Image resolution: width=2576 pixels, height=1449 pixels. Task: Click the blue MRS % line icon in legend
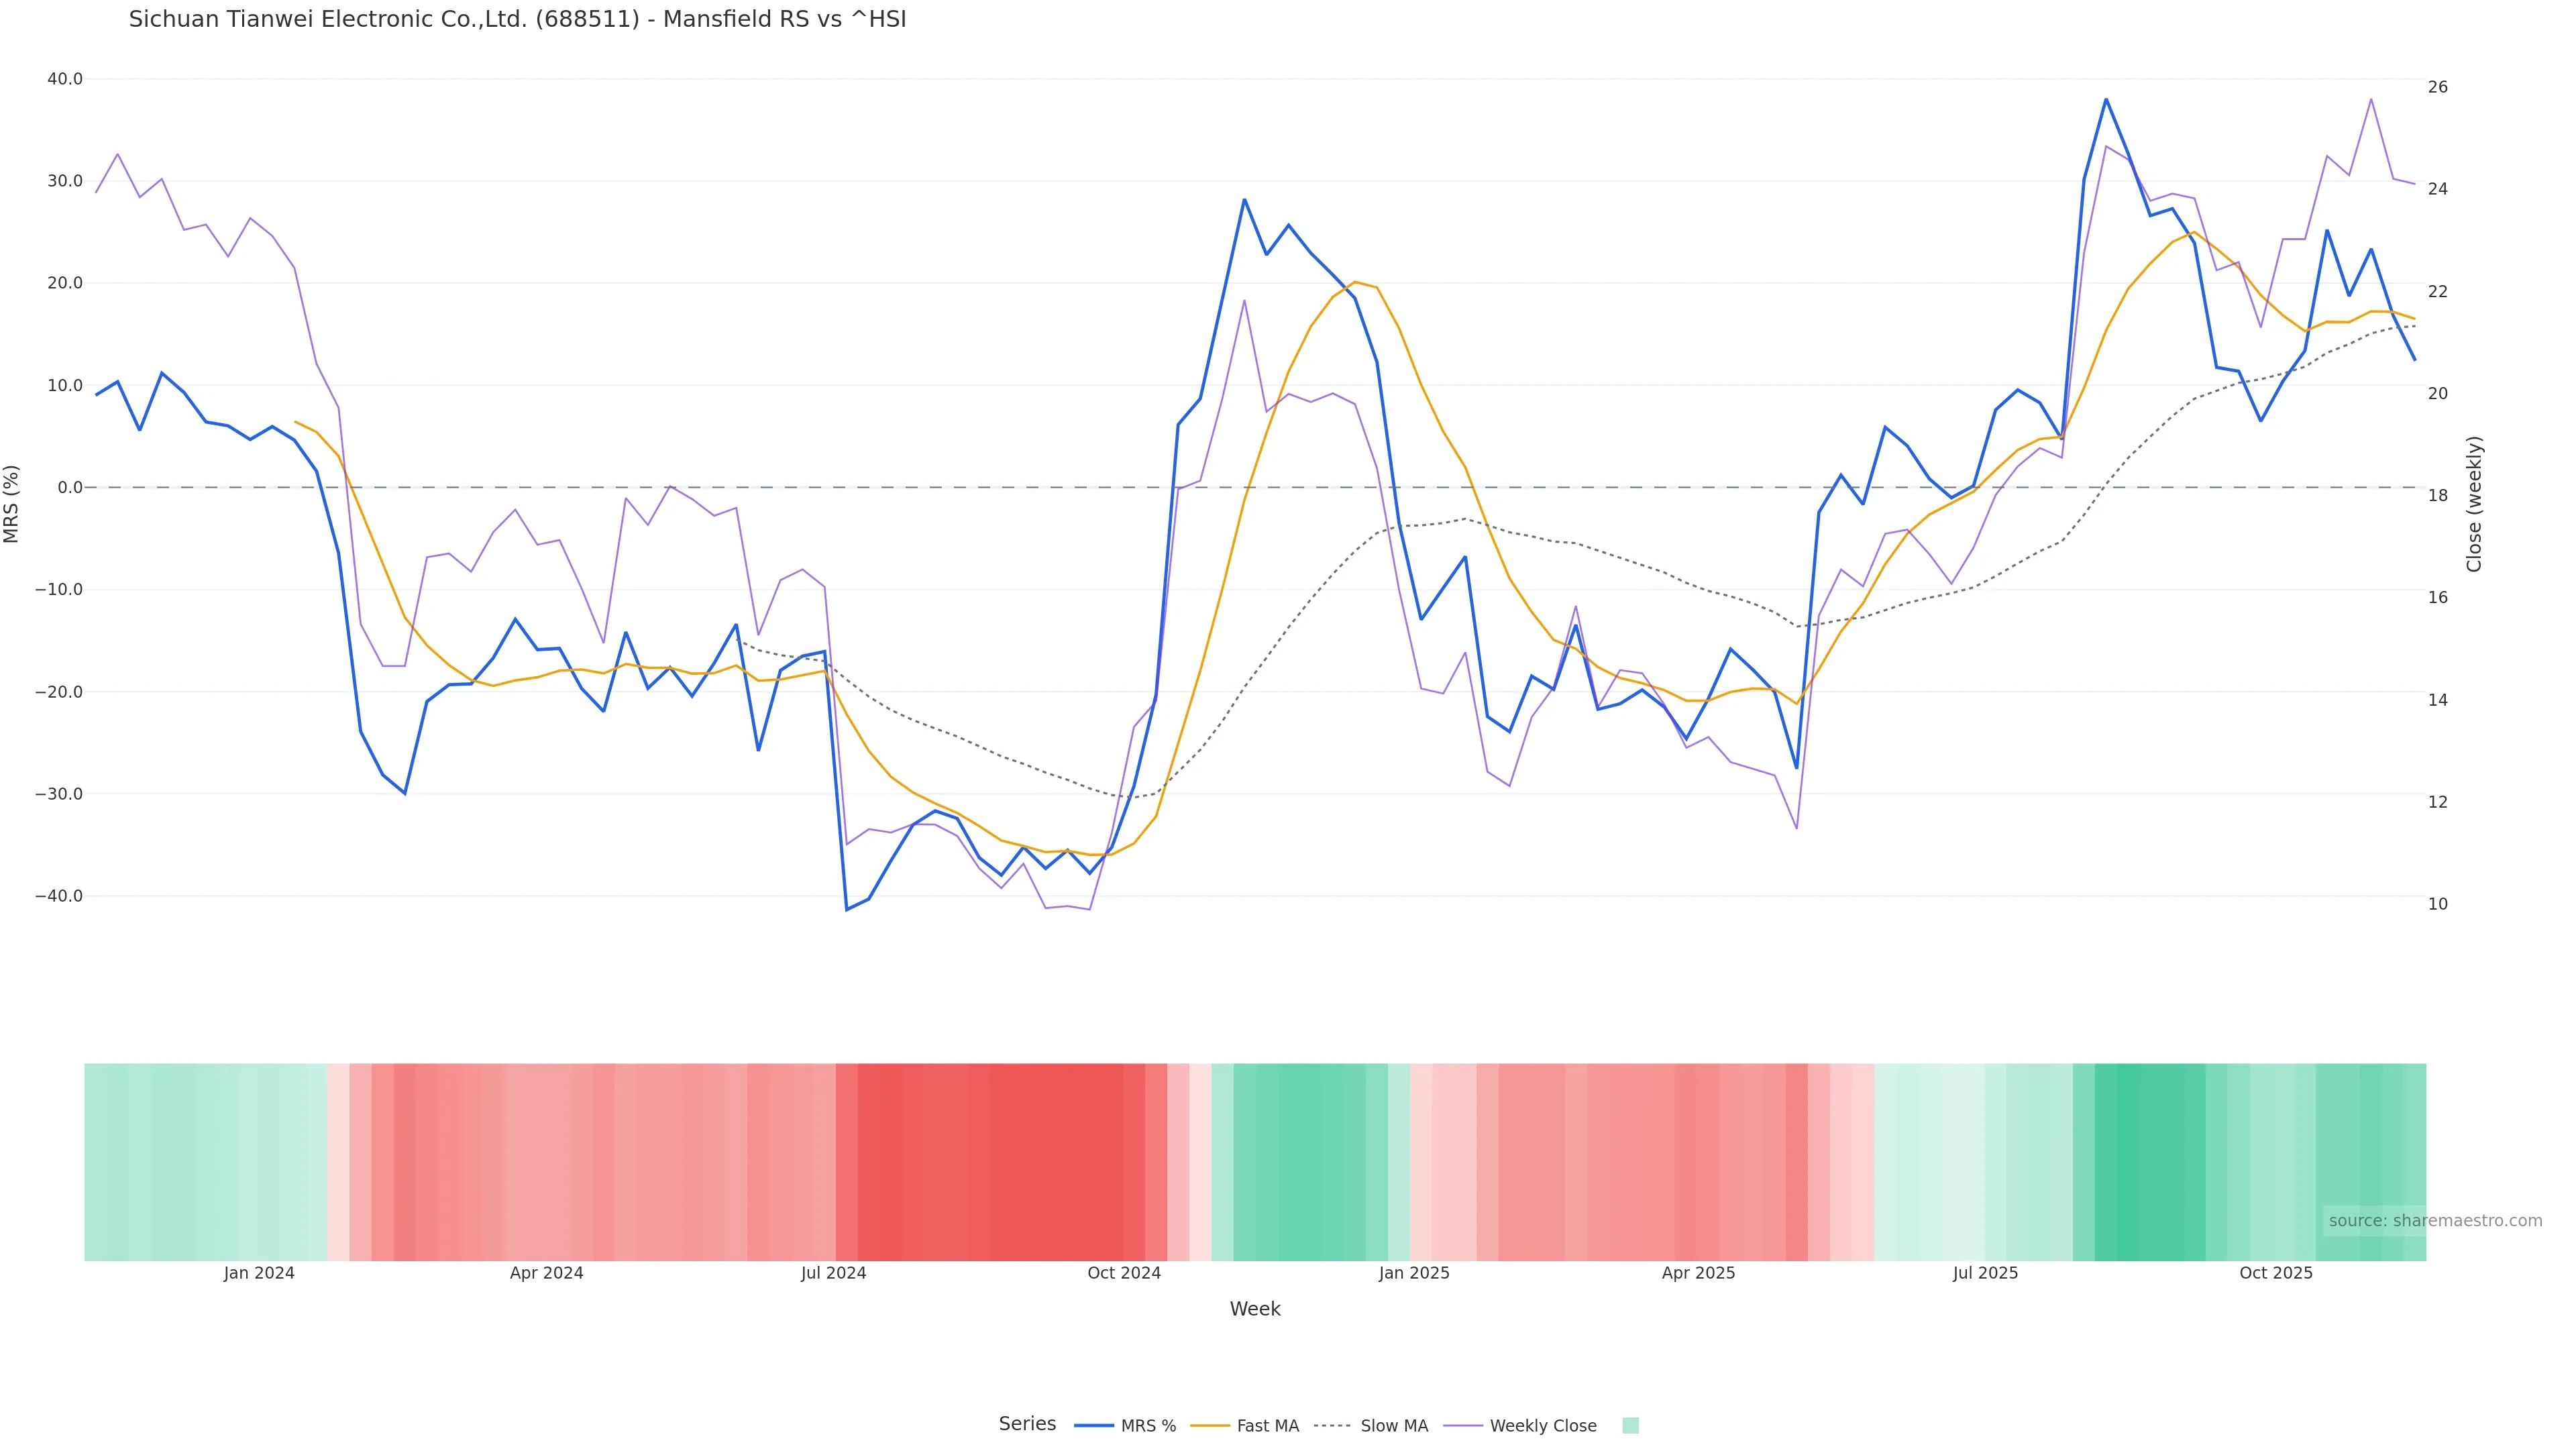1093,1426
